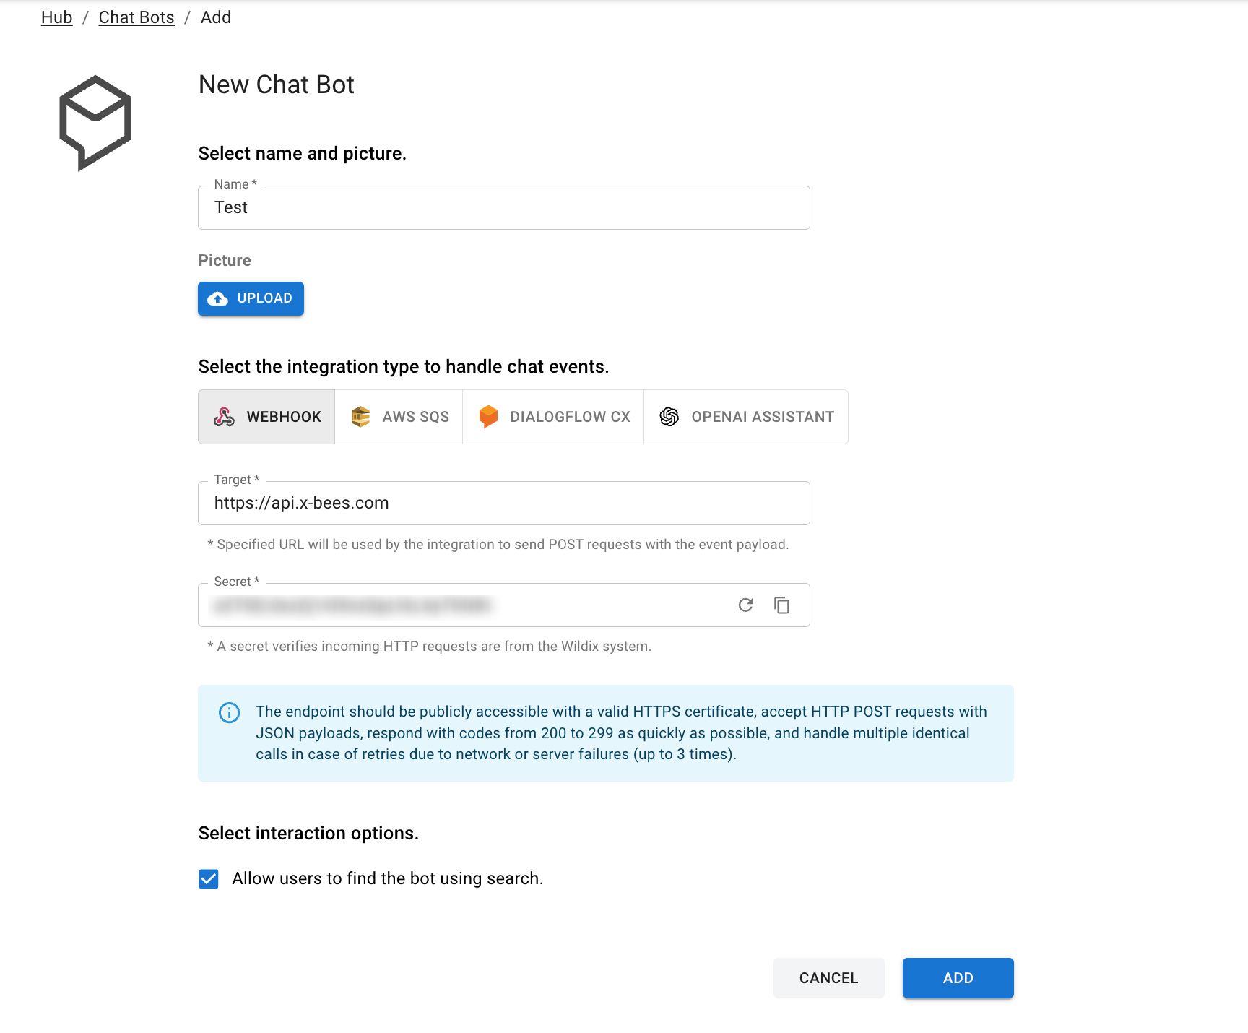Regenerate the secret using refresh icon
This screenshot has width=1248, height=1033.
pos(745,605)
